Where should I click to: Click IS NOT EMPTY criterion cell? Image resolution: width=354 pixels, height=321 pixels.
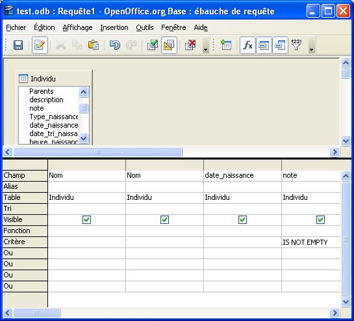tap(311, 242)
